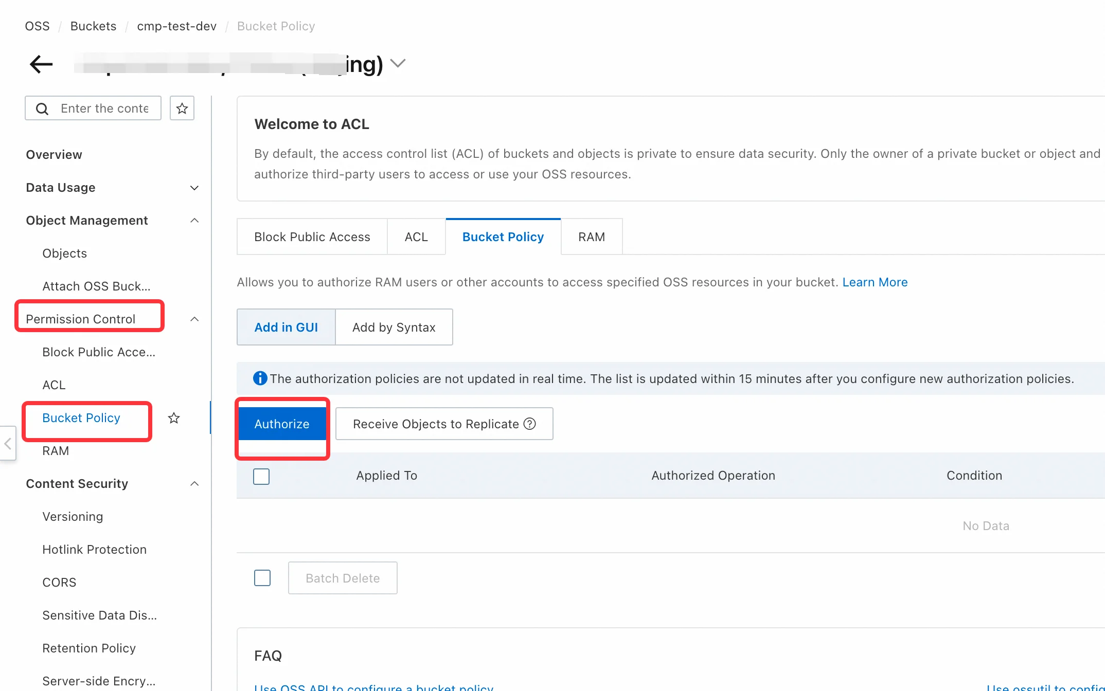Toggle select-all checkbox in table header

(261, 476)
